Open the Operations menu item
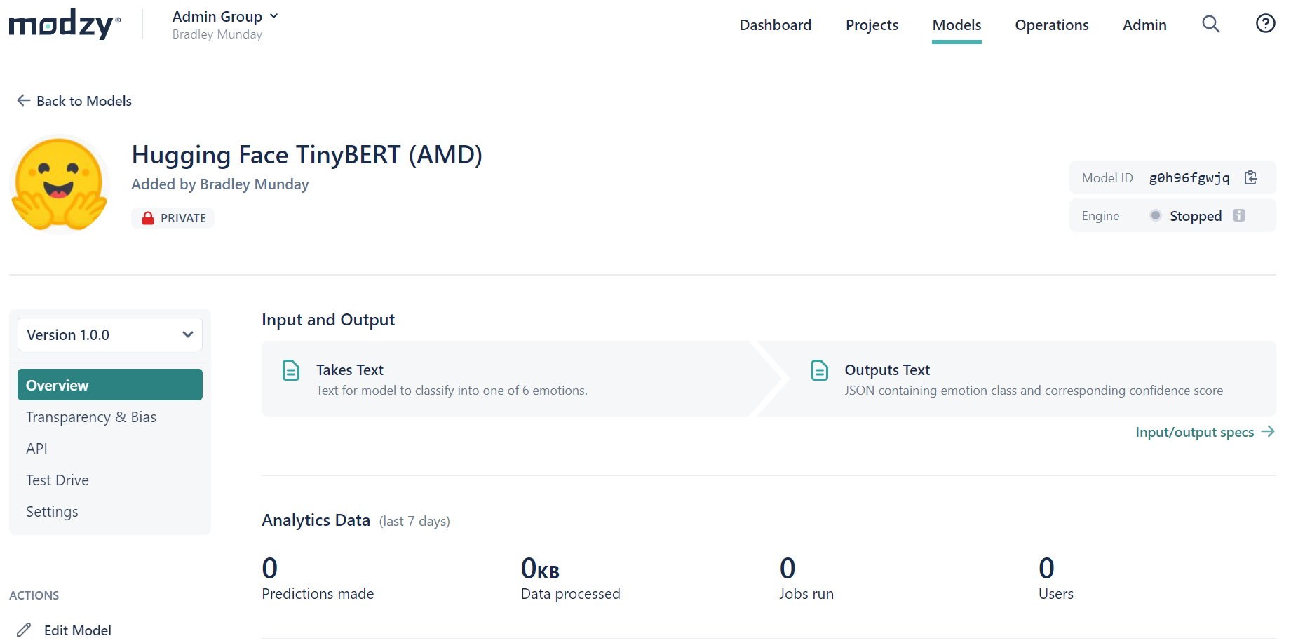The width and height of the screenshot is (1291, 643). pos(1051,25)
